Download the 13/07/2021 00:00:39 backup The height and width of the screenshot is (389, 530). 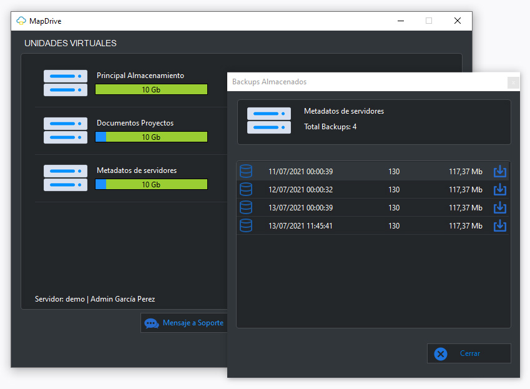[x=499, y=207]
